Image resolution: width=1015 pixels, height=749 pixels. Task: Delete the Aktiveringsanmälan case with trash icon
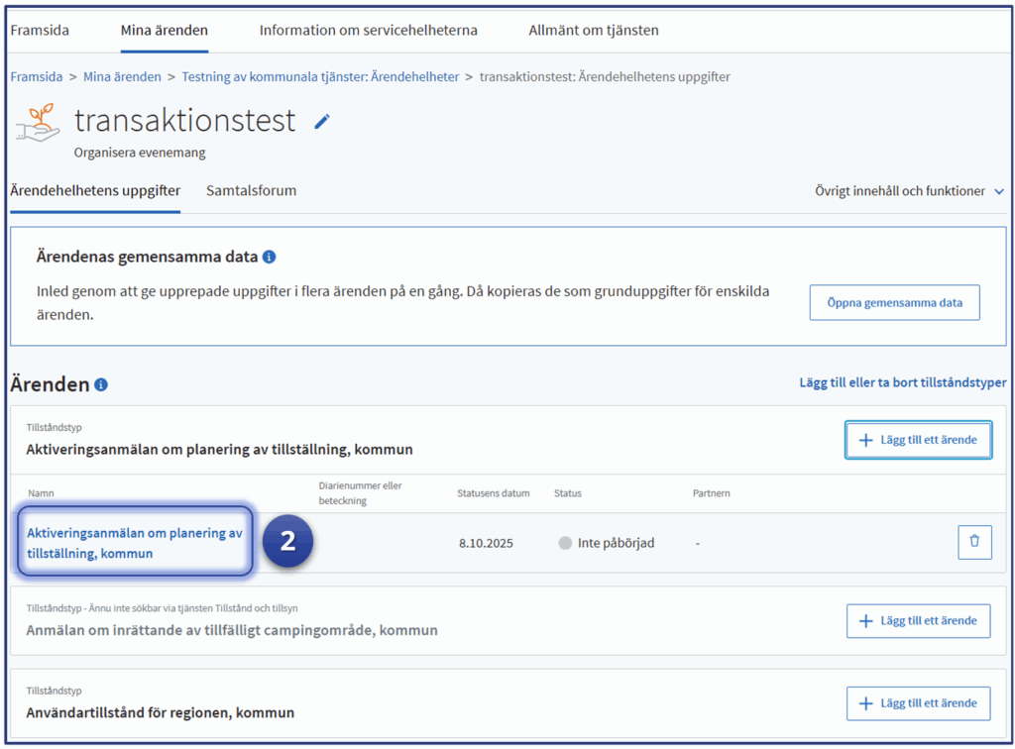click(x=973, y=542)
